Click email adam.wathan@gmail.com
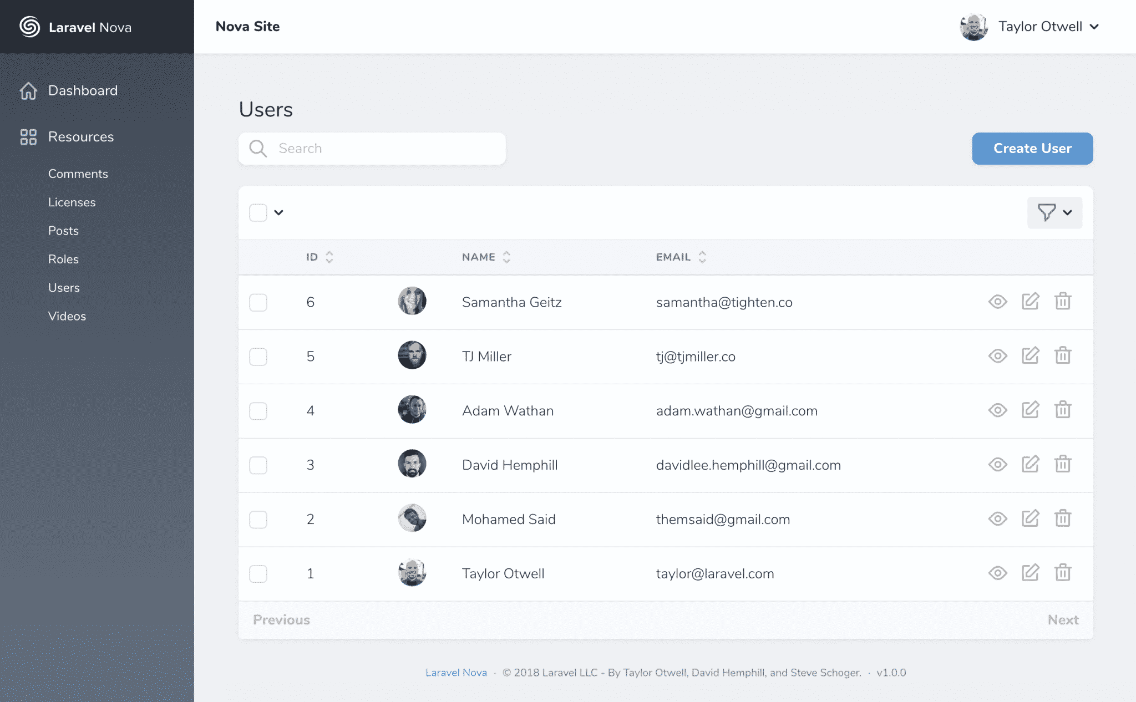Viewport: 1136px width, 702px height. click(737, 411)
